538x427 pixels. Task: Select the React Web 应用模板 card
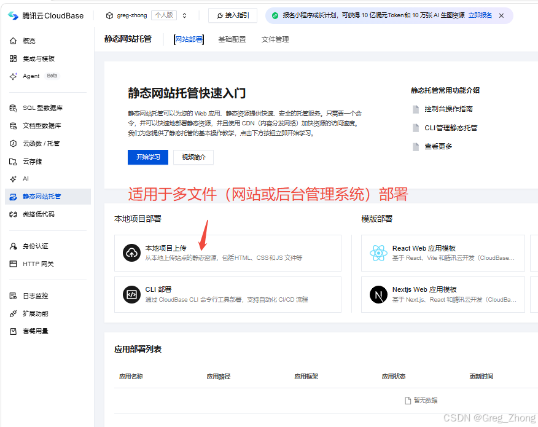(x=443, y=253)
